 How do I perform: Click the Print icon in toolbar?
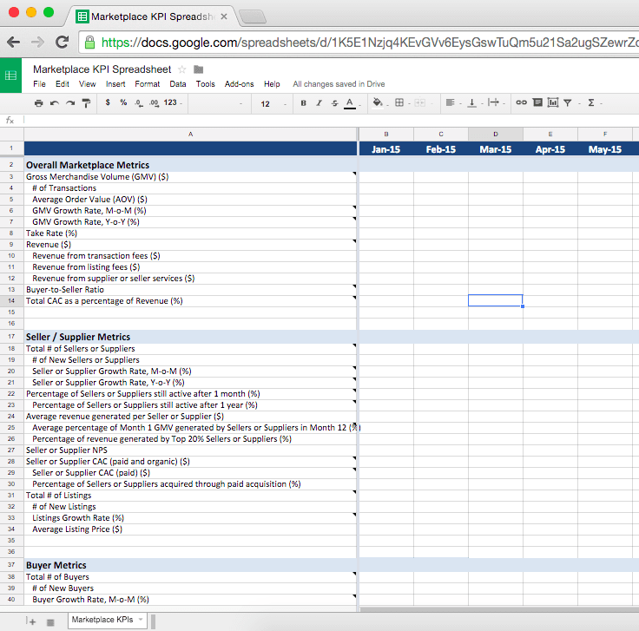click(38, 103)
